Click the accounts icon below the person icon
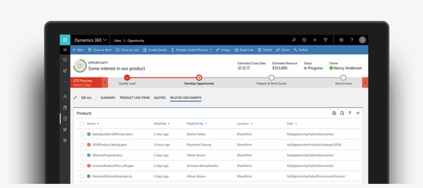 tap(65, 107)
